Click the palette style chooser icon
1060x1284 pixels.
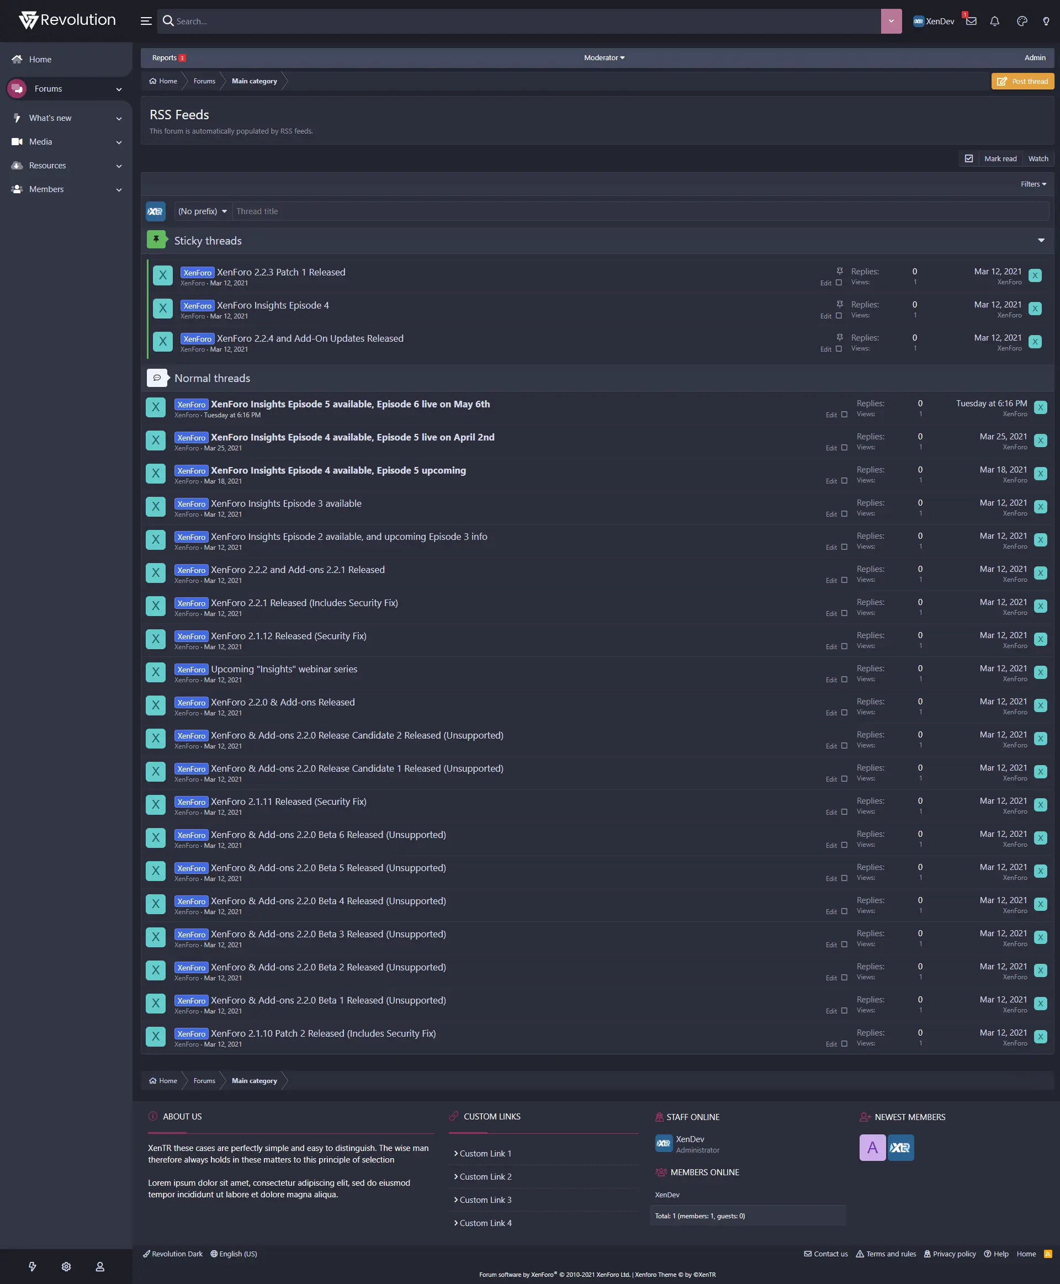pyautogui.click(x=1021, y=22)
